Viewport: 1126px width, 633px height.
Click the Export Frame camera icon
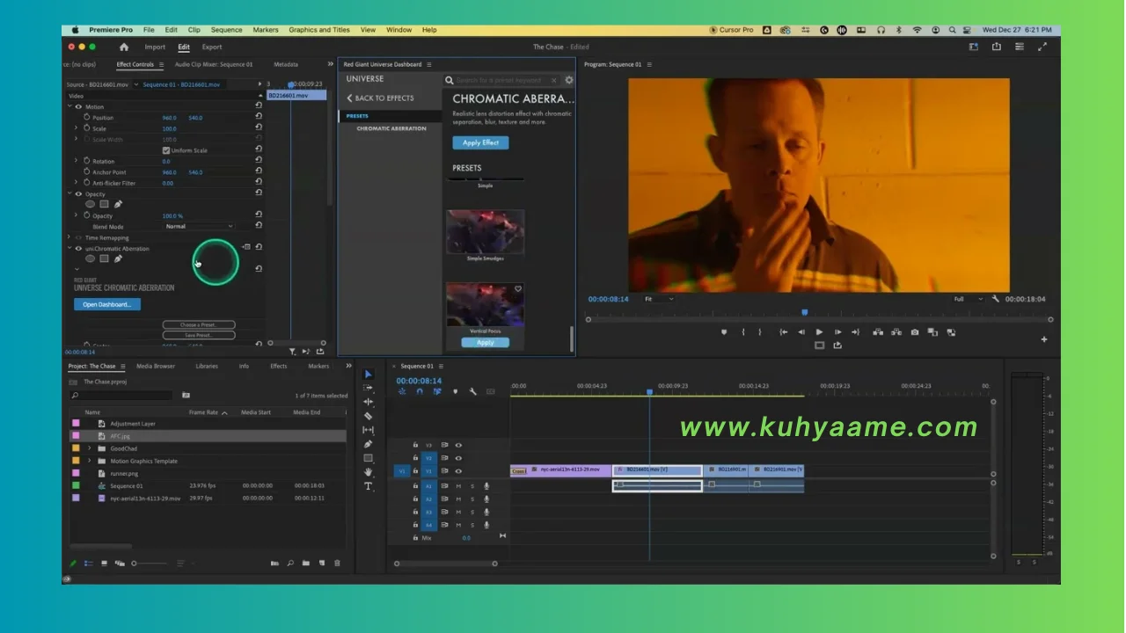pyautogui.click(x=915, y=332)
